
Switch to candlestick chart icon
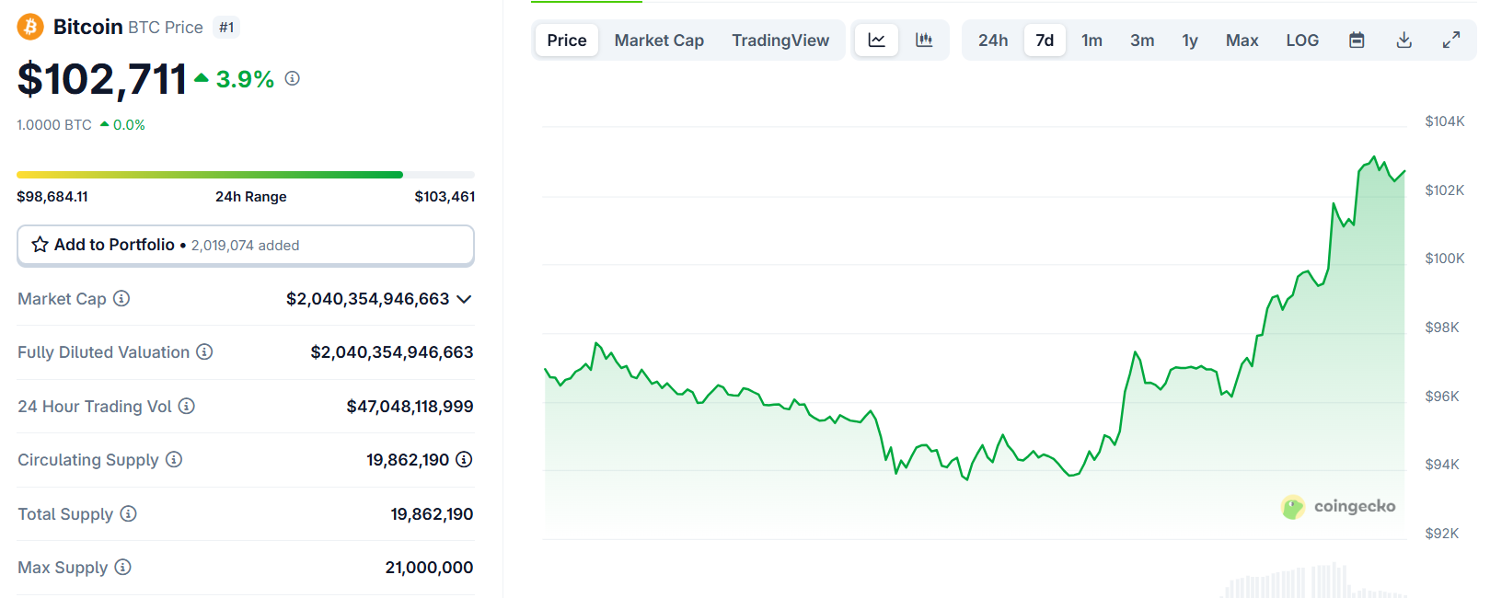coord(924,40)
